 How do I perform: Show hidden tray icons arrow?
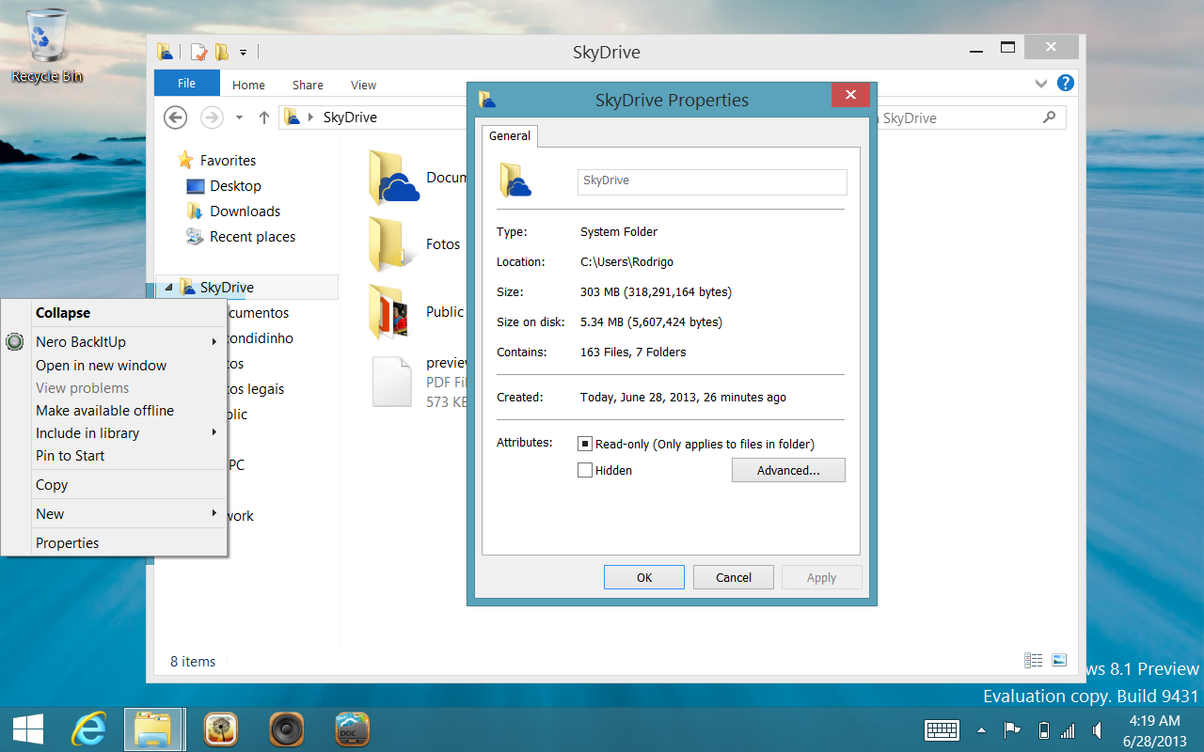(982, 730)
